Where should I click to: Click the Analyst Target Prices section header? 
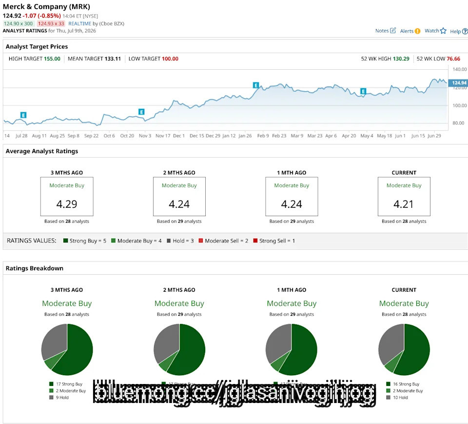coord(37,47)
